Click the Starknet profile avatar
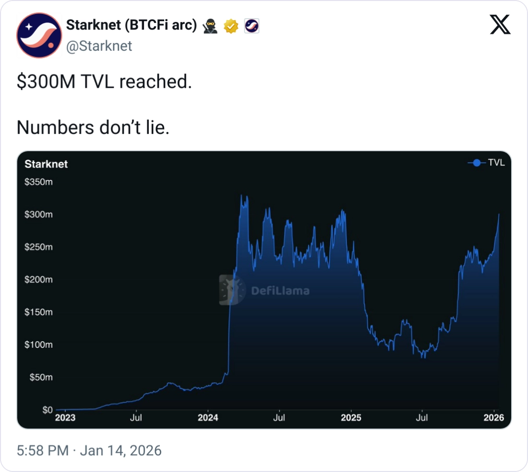528x472 pixels. (39, 35)
